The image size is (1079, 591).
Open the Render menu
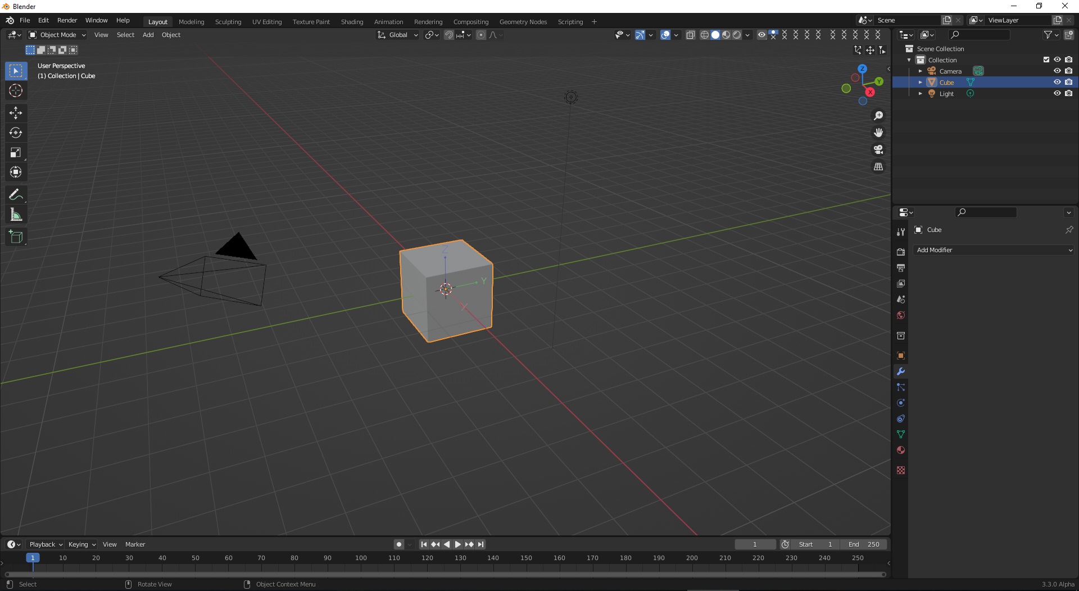point(67,20)
